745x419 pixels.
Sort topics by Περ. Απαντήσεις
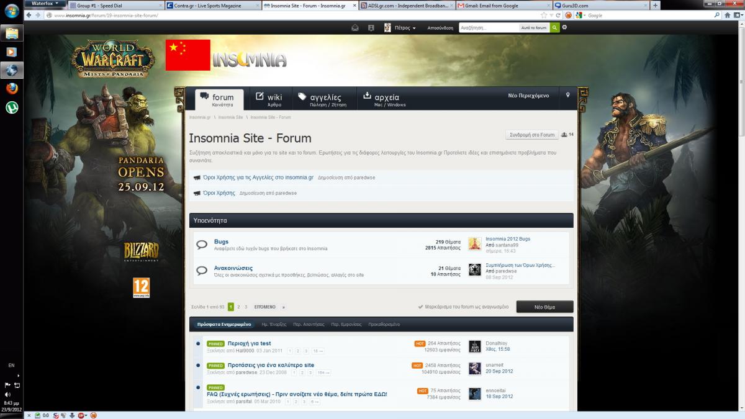point(309,324)
